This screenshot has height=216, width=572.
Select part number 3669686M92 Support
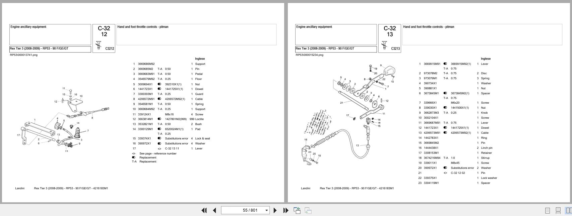pyautogui.click(x=146, y=64)
